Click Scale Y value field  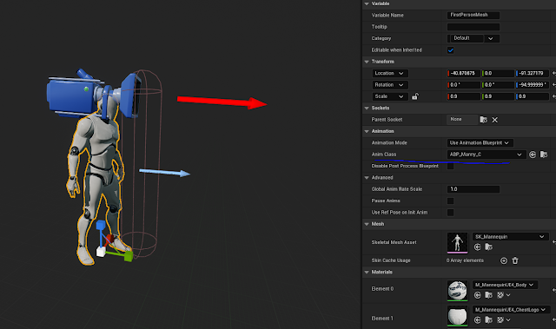(498, 96)
